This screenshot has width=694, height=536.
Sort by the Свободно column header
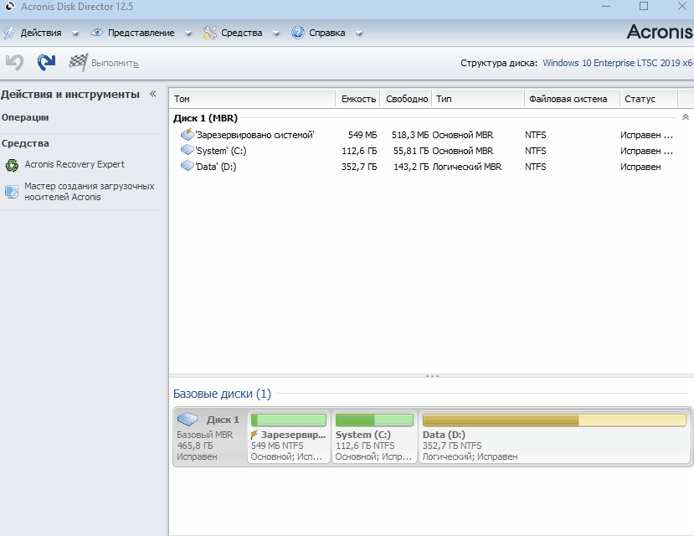click(x=406, y=99)
